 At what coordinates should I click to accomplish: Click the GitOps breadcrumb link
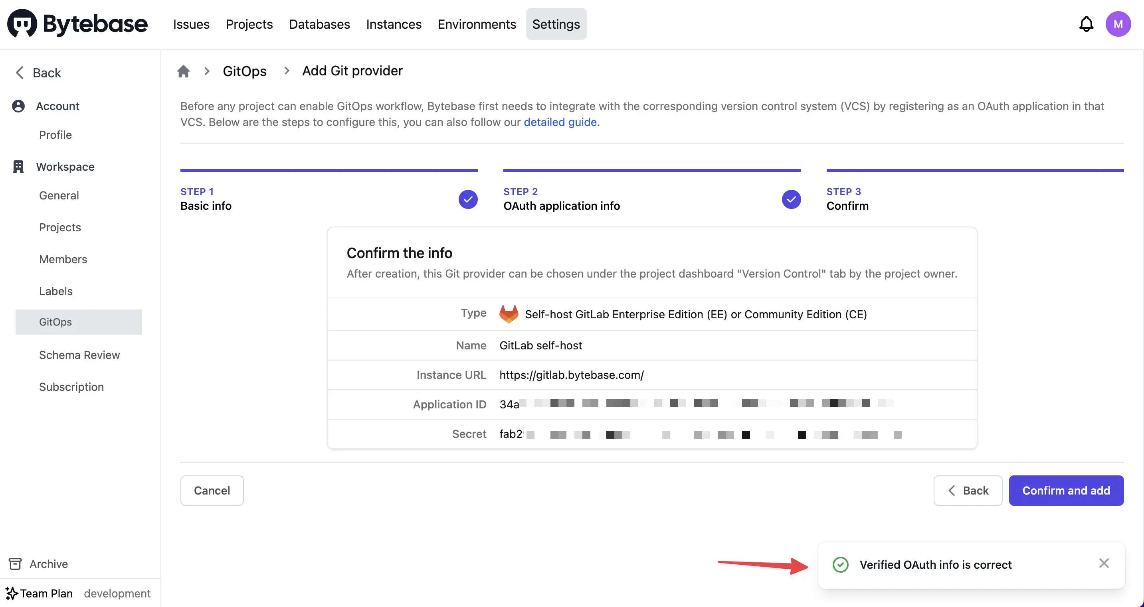click(x=244, y=71)
